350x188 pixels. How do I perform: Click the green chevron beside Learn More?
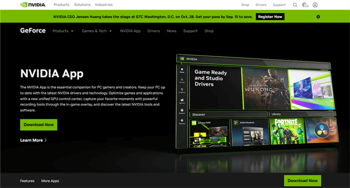pyautogui.click(x=46, y=140)
